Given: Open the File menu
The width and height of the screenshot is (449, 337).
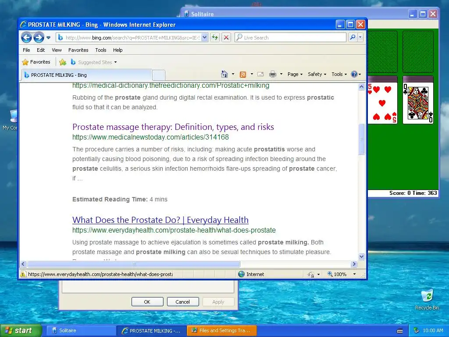Looking at the screenshot, I should click(26, 50).
